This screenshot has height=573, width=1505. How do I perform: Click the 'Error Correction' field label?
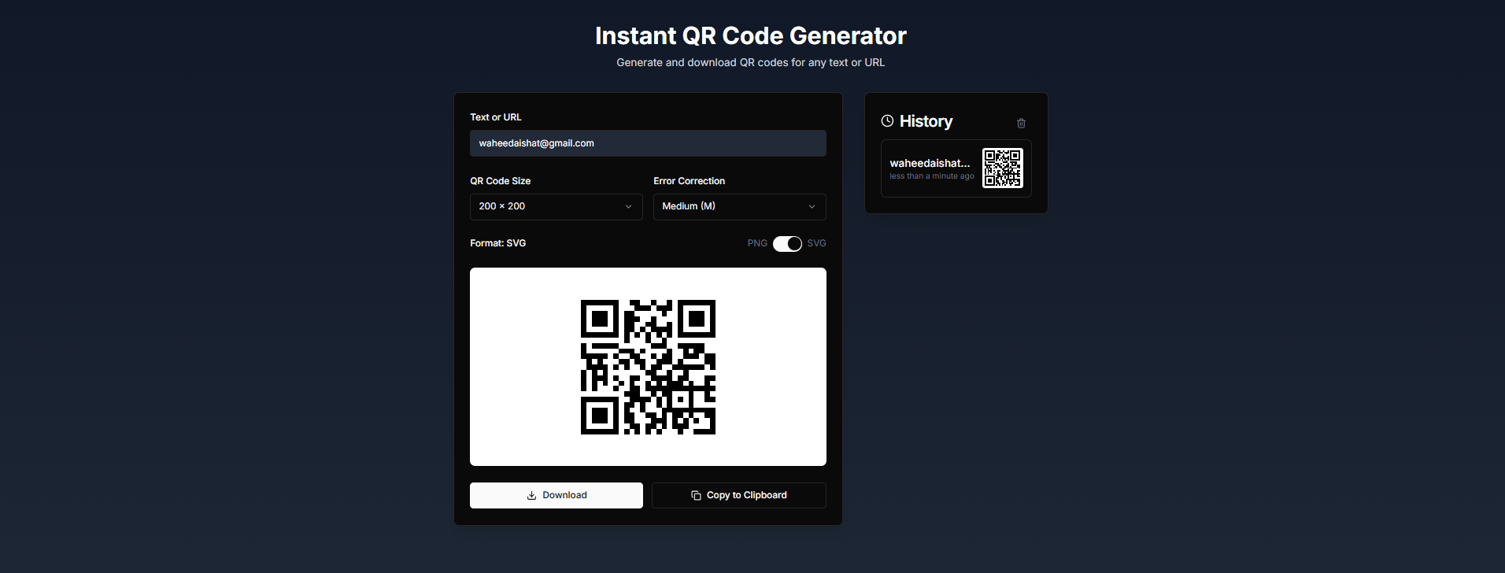point(690,181)
